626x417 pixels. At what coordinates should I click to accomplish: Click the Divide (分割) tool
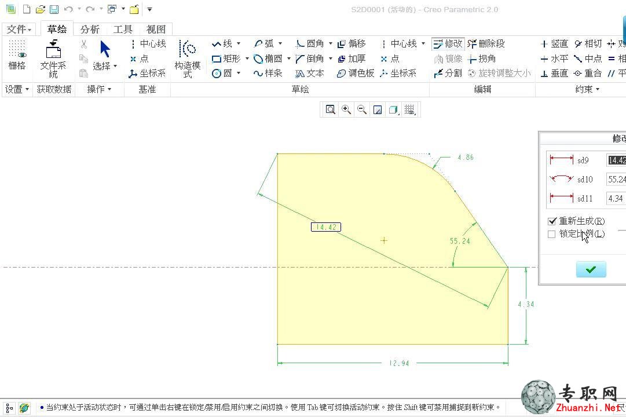click(448, 74)
